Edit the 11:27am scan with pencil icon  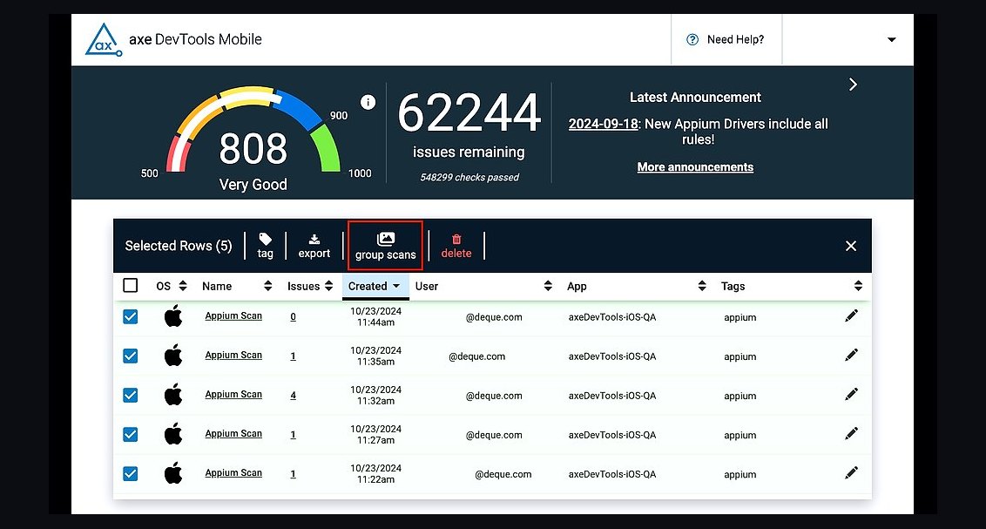[852, 433]
